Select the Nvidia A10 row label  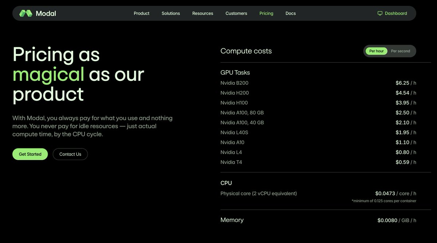pyautogui.click(x=232, y=142)
